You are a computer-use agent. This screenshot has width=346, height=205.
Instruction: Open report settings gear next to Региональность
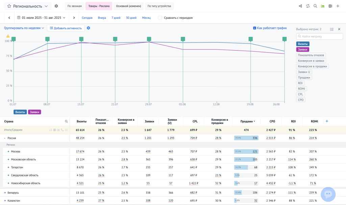[x=56, y=6]
